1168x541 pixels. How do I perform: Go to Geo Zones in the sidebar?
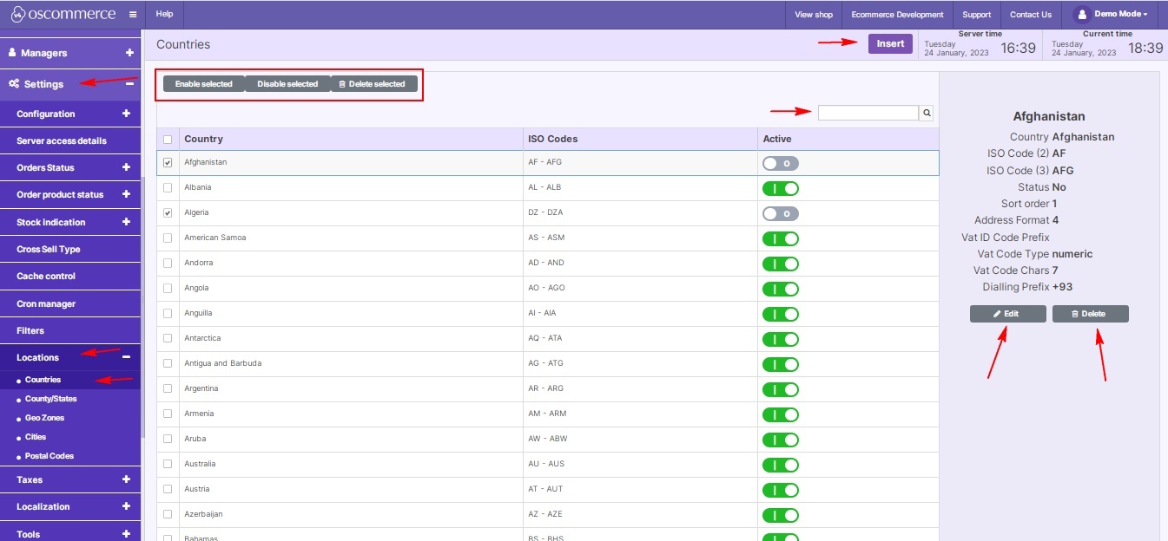[x=44, y=418]
